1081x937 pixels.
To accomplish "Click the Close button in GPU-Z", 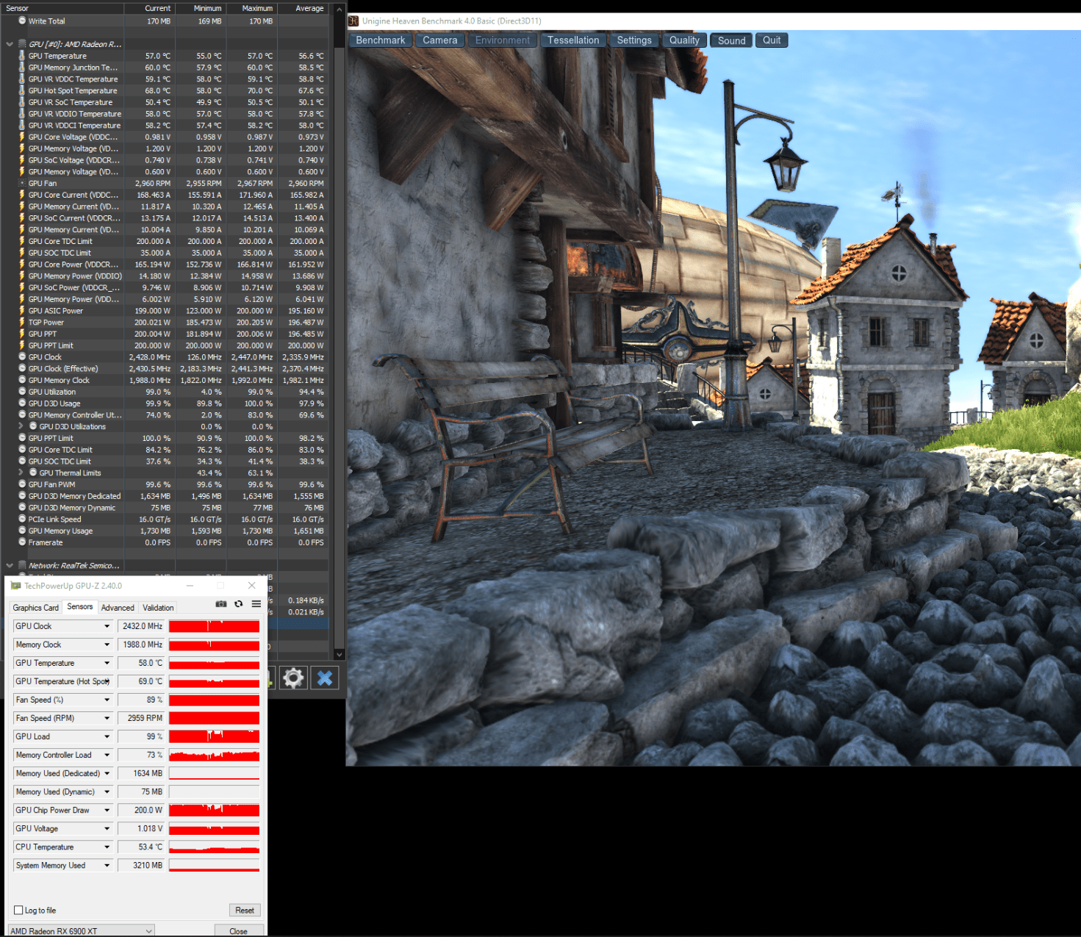I will [238, 931].
